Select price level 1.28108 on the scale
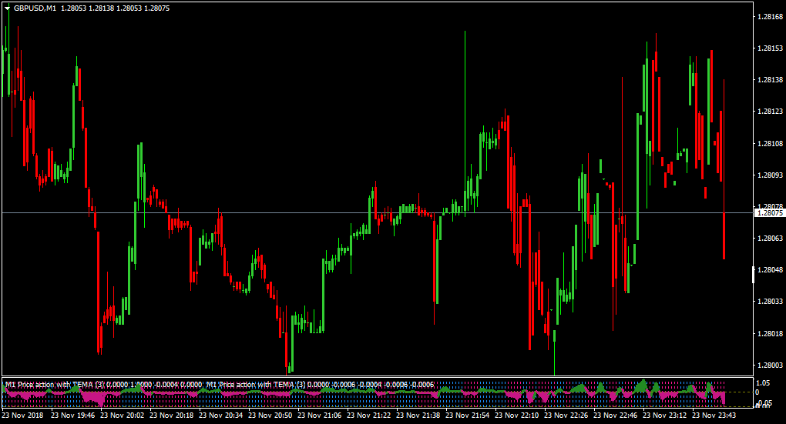 pyautogui.click(x=770, y=143)
